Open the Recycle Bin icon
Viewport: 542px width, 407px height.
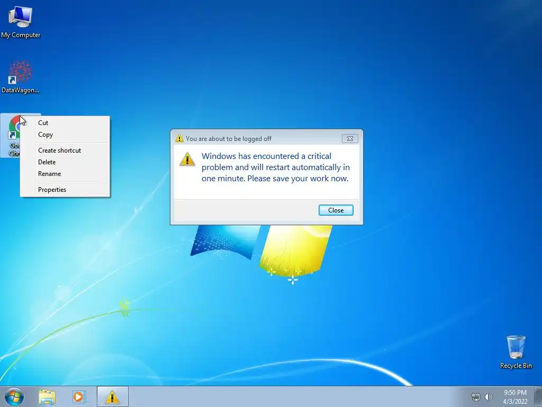coord(516,352)
